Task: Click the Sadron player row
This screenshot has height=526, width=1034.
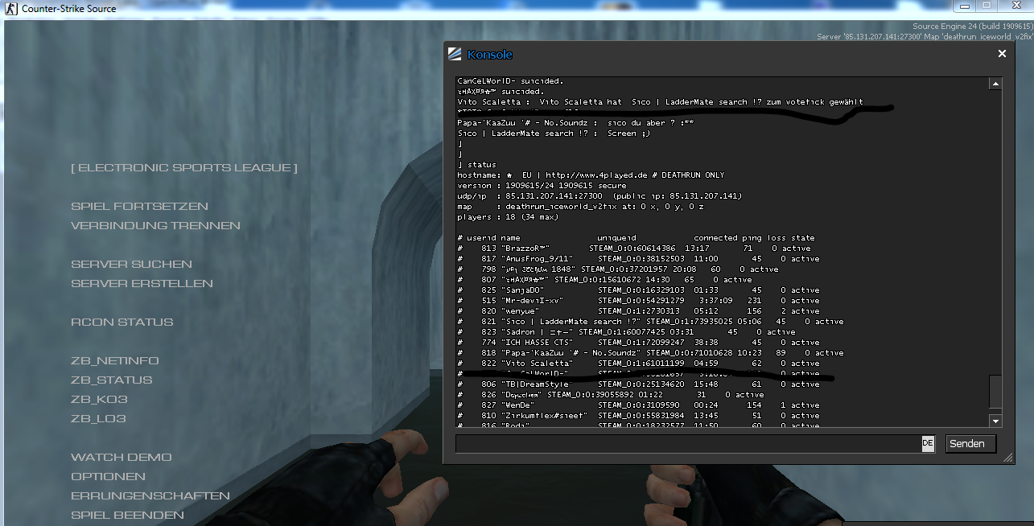Action: click(626, 332)
